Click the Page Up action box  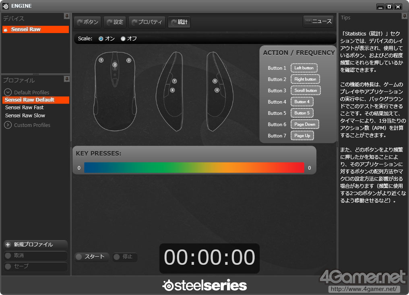(302, 135)
